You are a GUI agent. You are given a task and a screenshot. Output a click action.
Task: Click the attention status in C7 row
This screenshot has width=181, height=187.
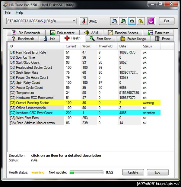tap(149, 113)
